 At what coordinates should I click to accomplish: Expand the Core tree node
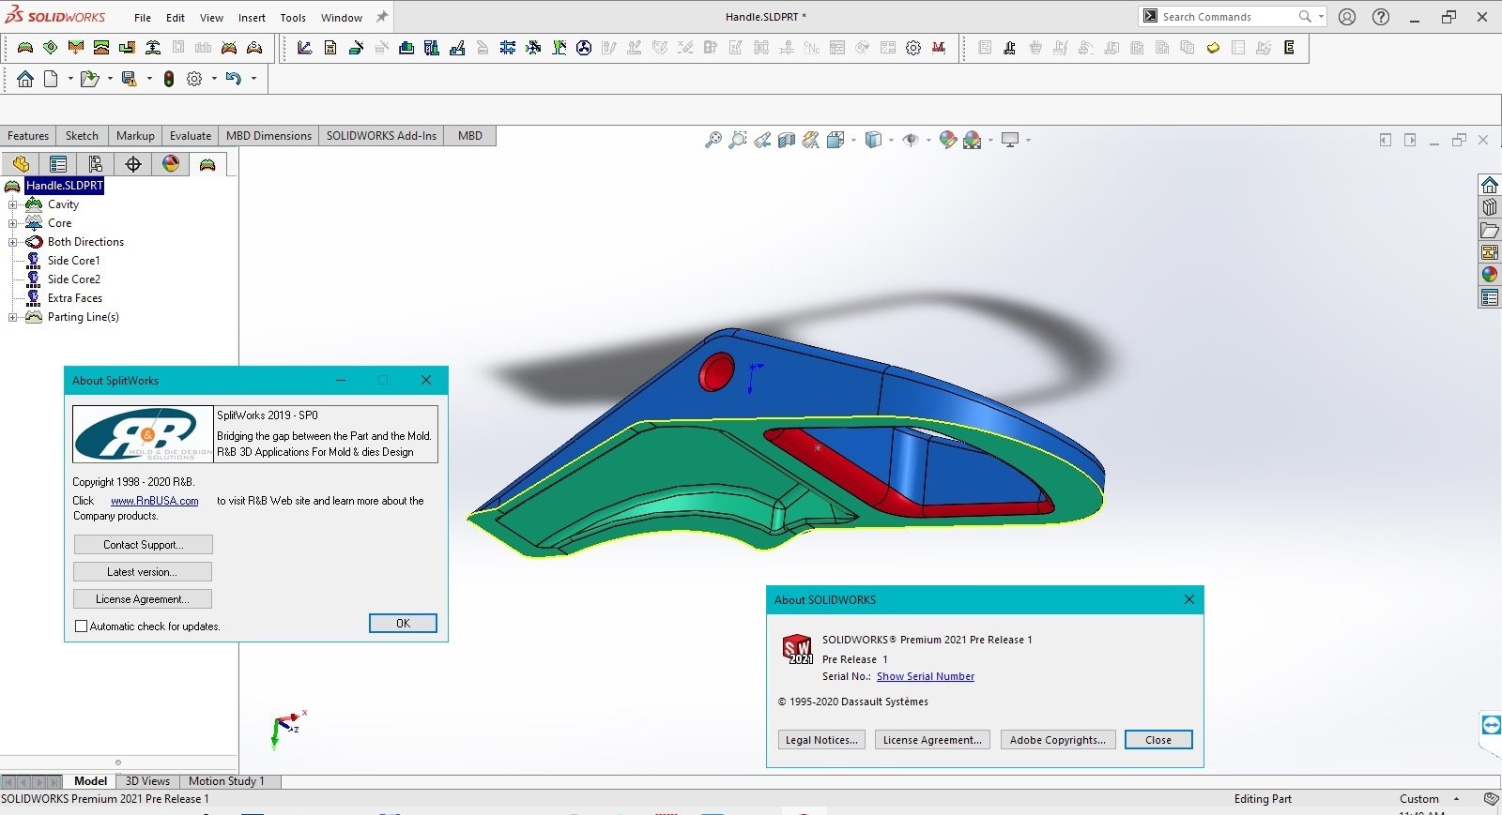(13, 223)
